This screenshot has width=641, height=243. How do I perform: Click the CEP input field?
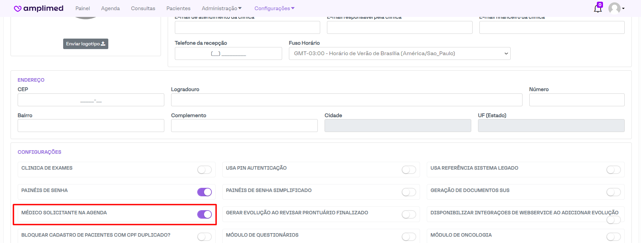(91, 100)
